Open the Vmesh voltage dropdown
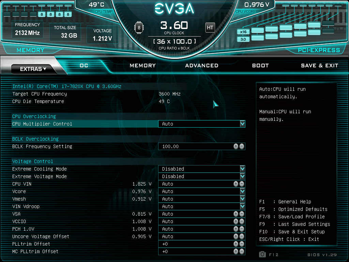Image resolution: width=349 pixels, height=262 pixels. (x=202, y=199)
